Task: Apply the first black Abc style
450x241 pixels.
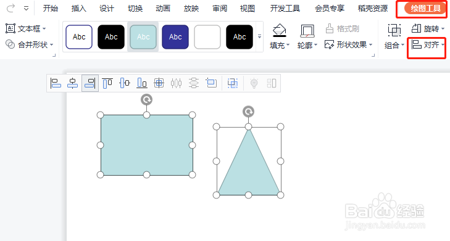Action: click(x=111, y=37)
